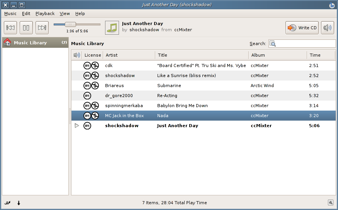Click the home icon beside Music Library
338x210 pixels.
click(7, 42)
